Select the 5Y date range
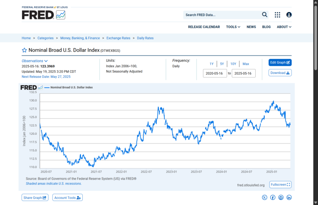Screen dimensions: 318x205 click(222, 64)
